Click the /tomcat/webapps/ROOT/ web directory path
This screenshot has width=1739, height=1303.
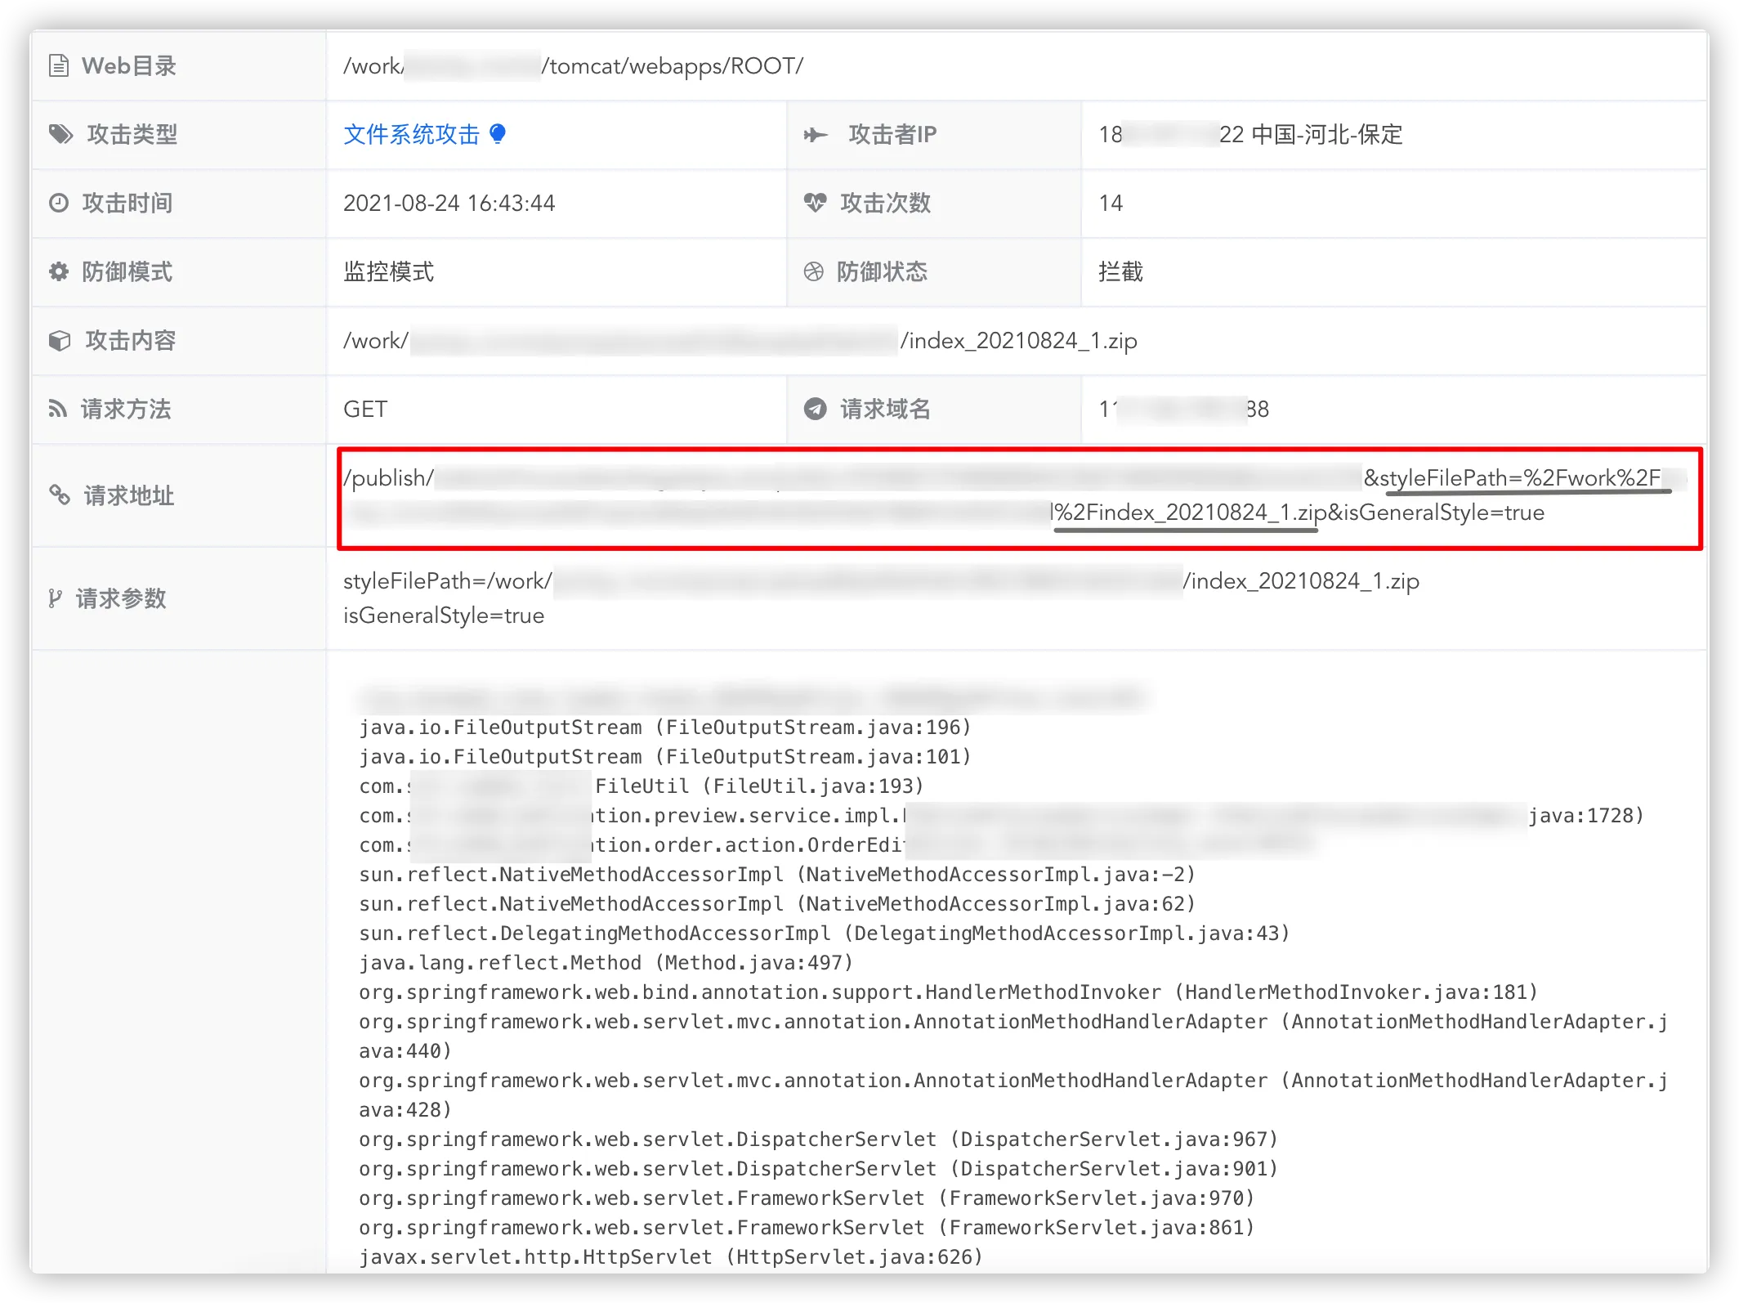pos(673,65)
